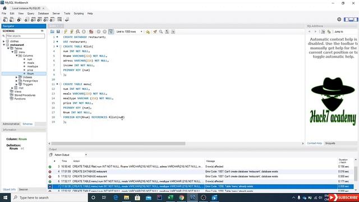Viewport: 359px width, 202px height.
Task: Save the script with the floppy icon
Action: [x=58, y=31]
